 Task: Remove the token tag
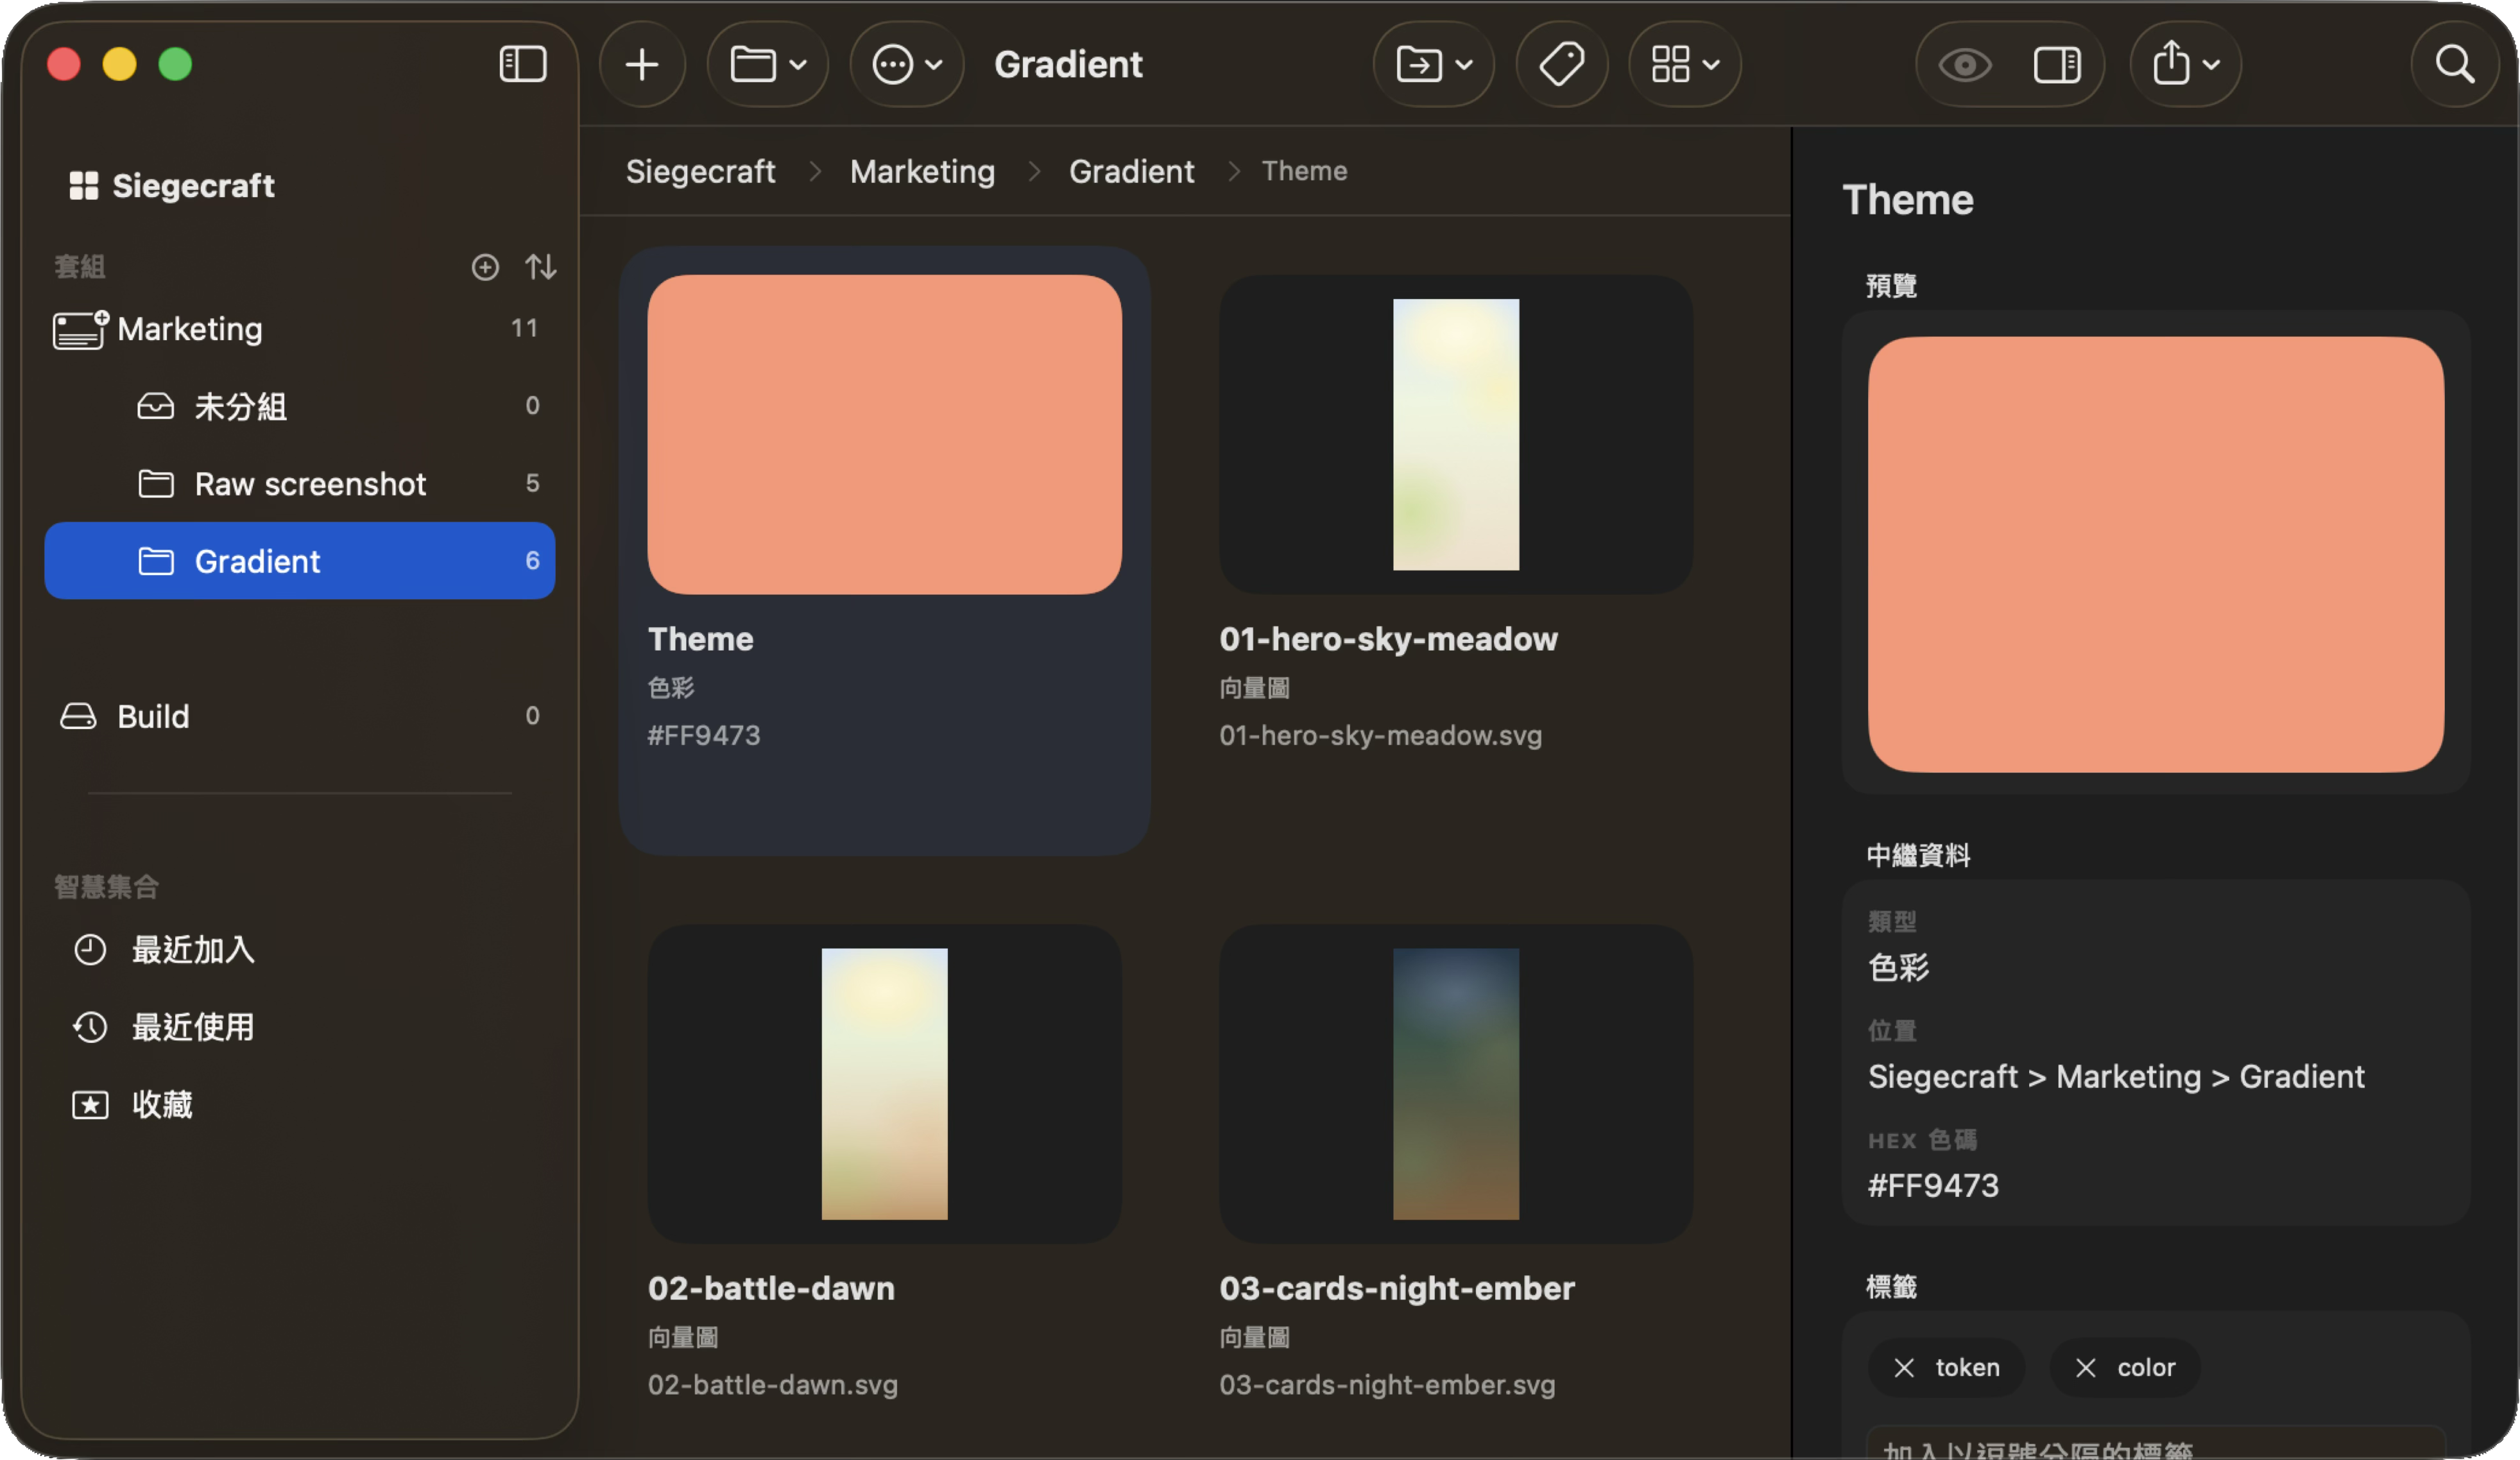(x=1904, y=1368)
